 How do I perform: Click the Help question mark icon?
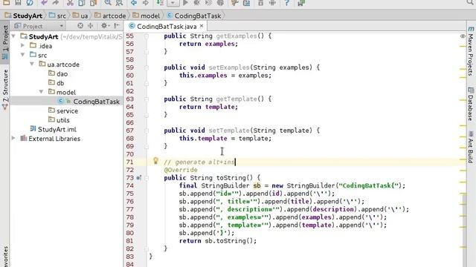pos(286,2)
